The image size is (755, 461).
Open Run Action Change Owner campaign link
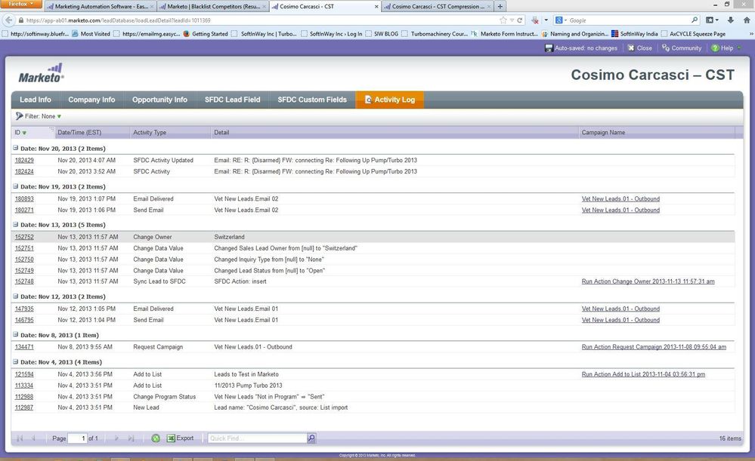coord(648,281)
